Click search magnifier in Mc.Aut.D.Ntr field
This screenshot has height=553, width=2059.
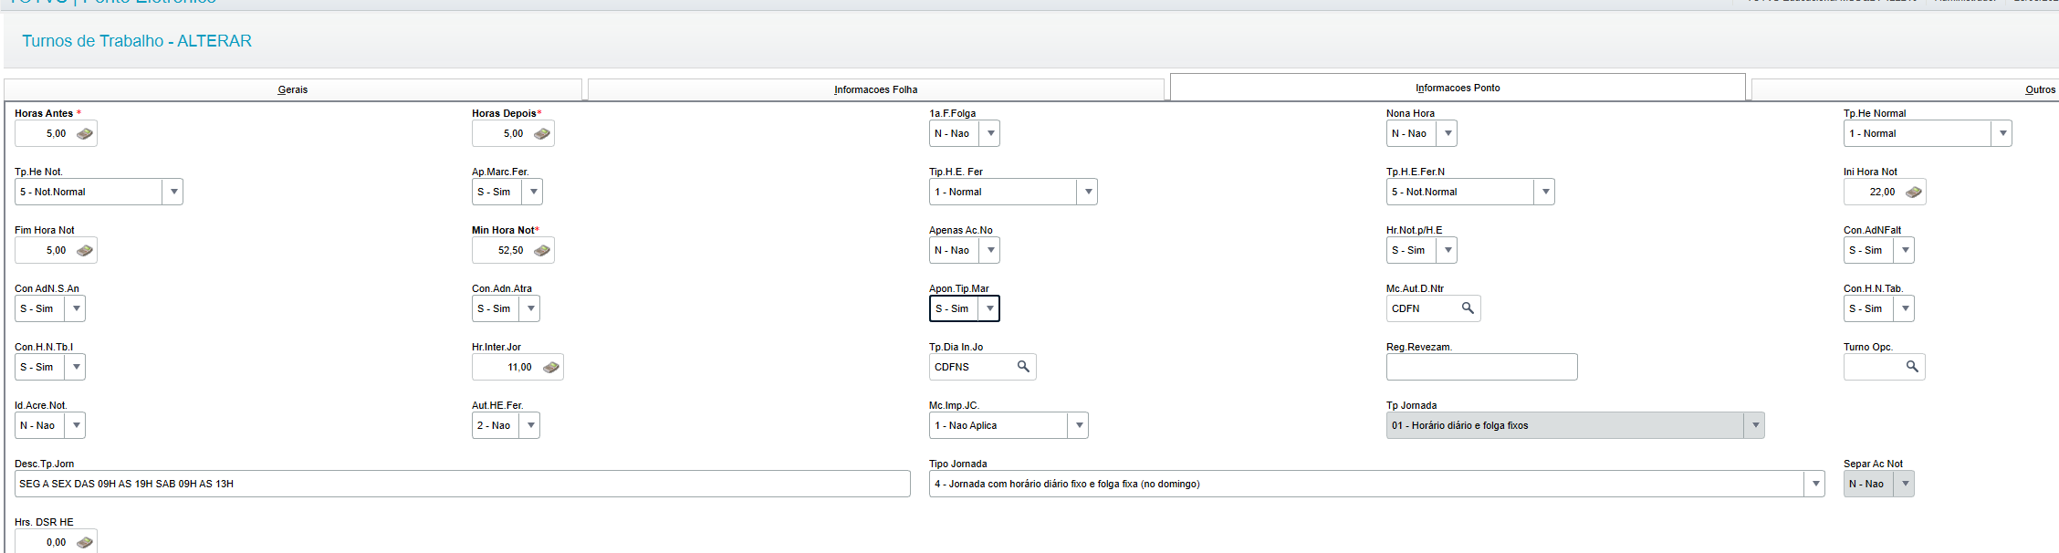(x=1468, y=308)
